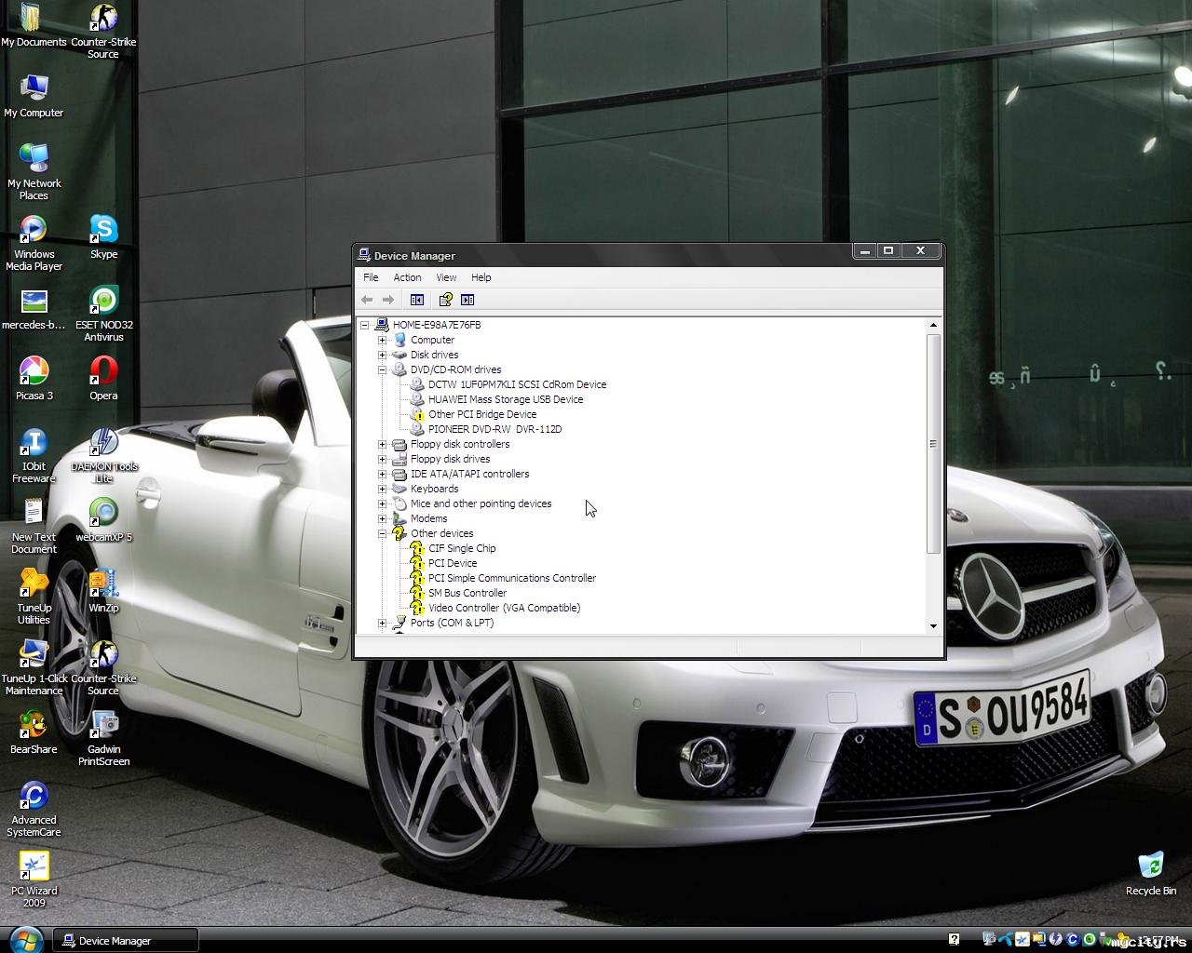The height and width of the screenshot is (953, 1192).
Task: Expand the IDE ATA/ATAPI controllers category
Action: 382,474
